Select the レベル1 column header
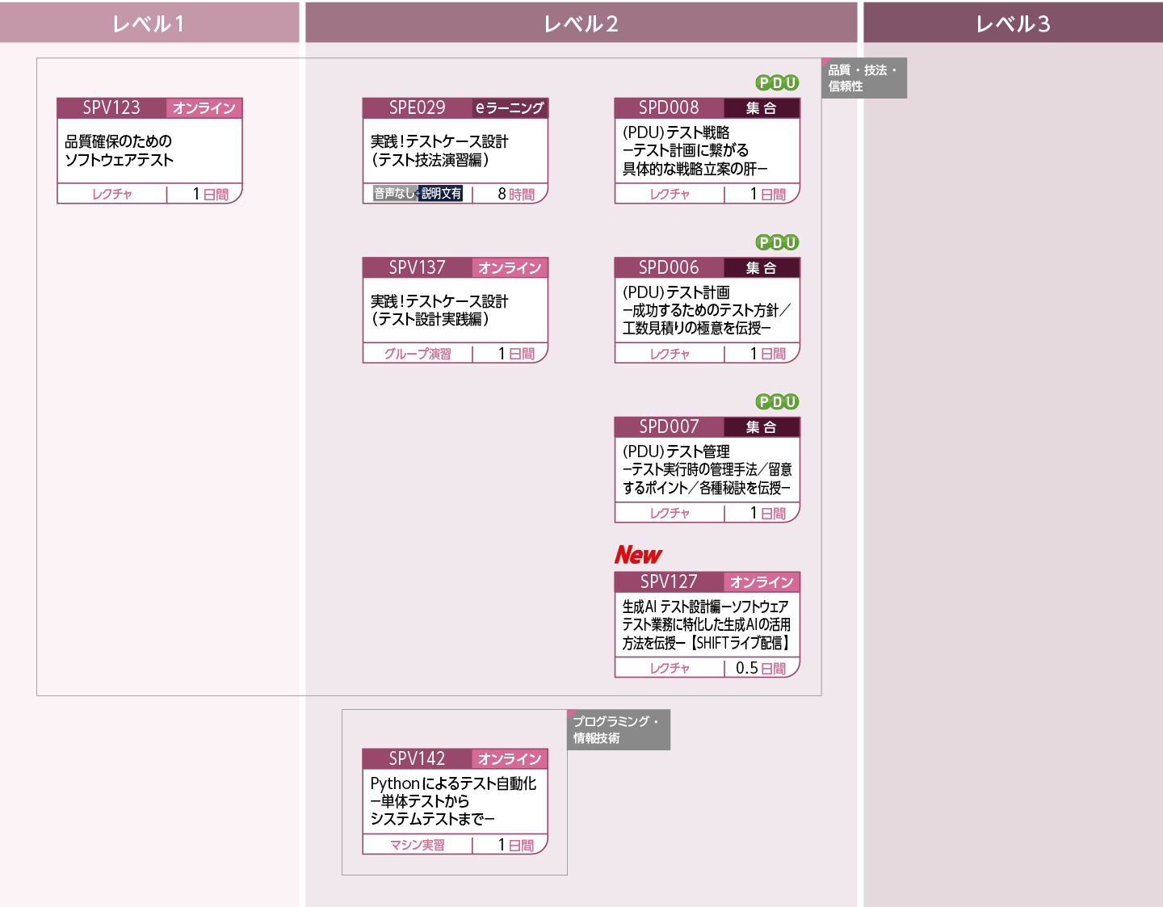Viewport: 1163px width, 907px height. (149, 23)
